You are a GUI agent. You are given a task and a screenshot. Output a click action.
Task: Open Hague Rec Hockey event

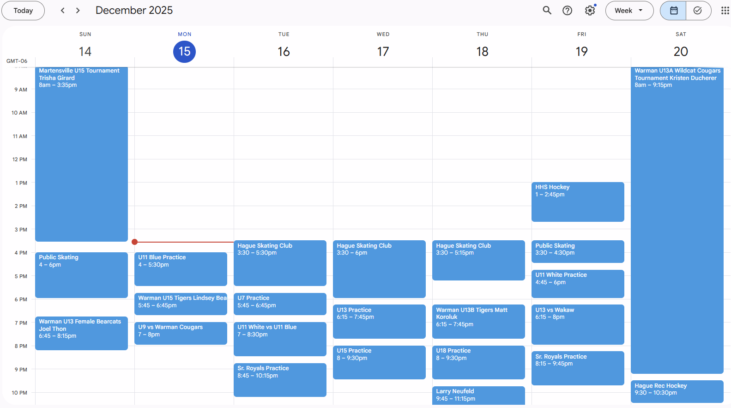(x=677, y=391)
